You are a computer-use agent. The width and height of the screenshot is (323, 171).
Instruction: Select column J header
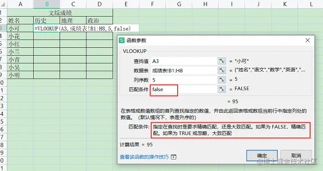[x=258, y=4]
